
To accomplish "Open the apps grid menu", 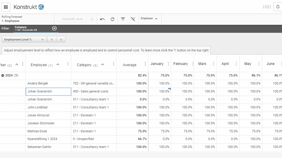I will click(x=6, y=7).
